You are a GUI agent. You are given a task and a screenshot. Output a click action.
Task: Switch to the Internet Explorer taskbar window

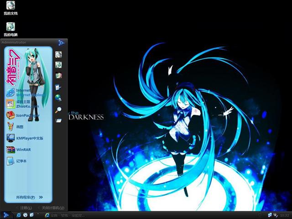point(65,215)
